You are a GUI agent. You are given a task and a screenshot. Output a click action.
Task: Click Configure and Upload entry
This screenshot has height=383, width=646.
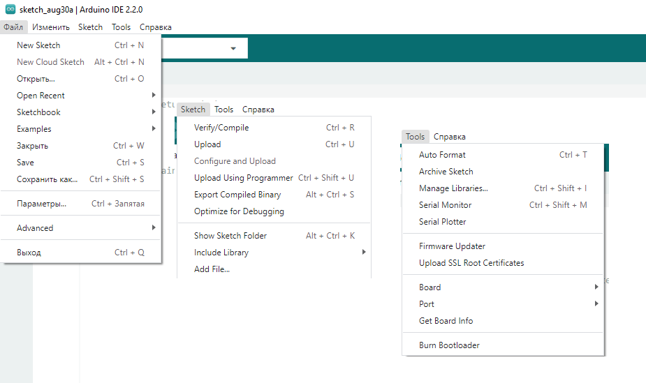coord(274,161)
